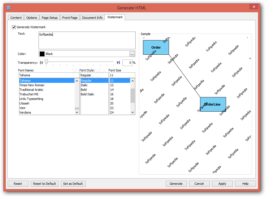Open the Page Setup tab
Screen dimensions: 266x197
point(50,18)
